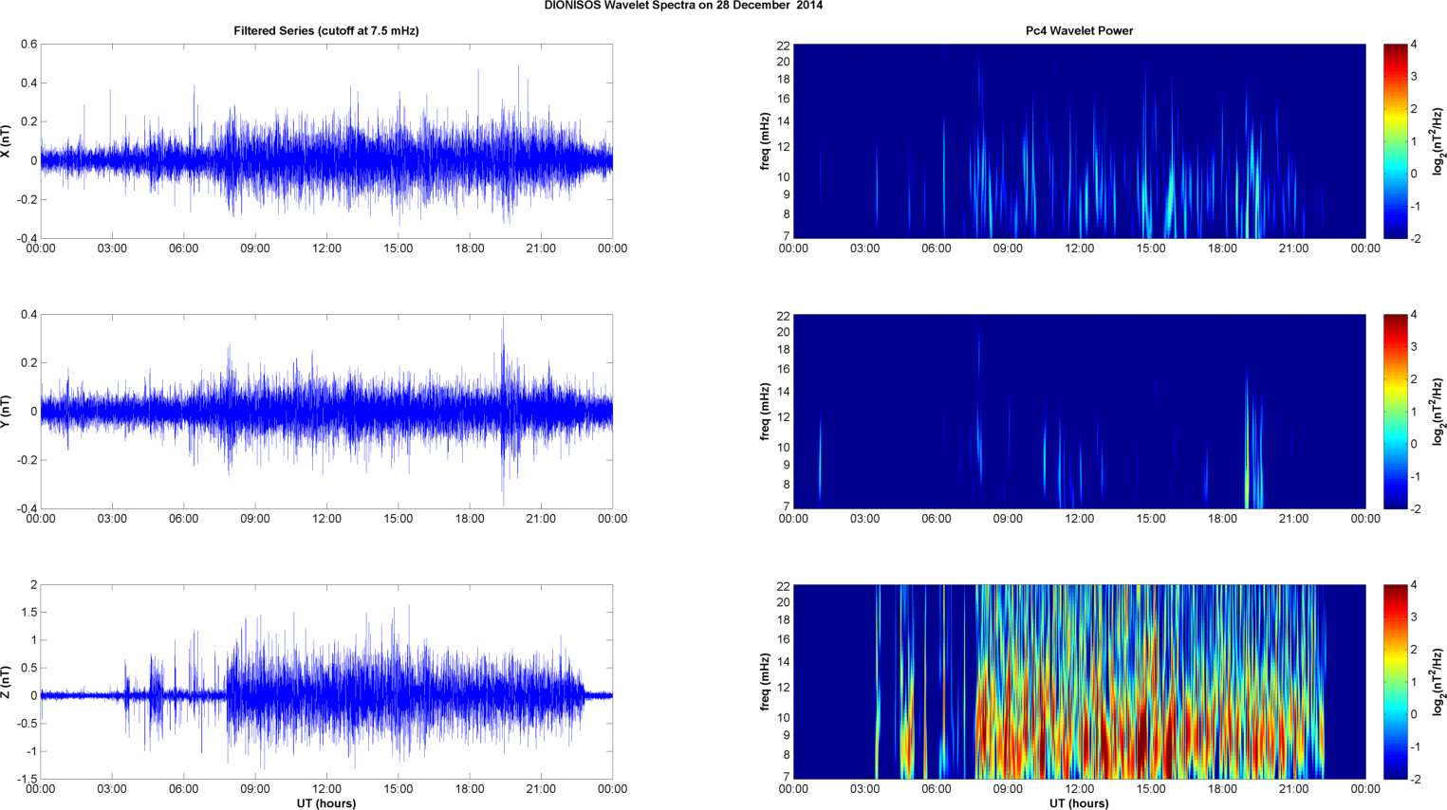1447x810 pixels.
Task: Click the X component filtered time series plot
Action: (326, 141)
